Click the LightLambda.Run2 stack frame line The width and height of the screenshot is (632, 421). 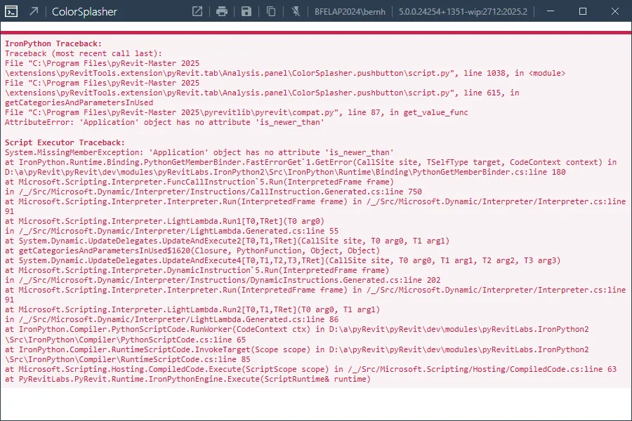[192, 309]
